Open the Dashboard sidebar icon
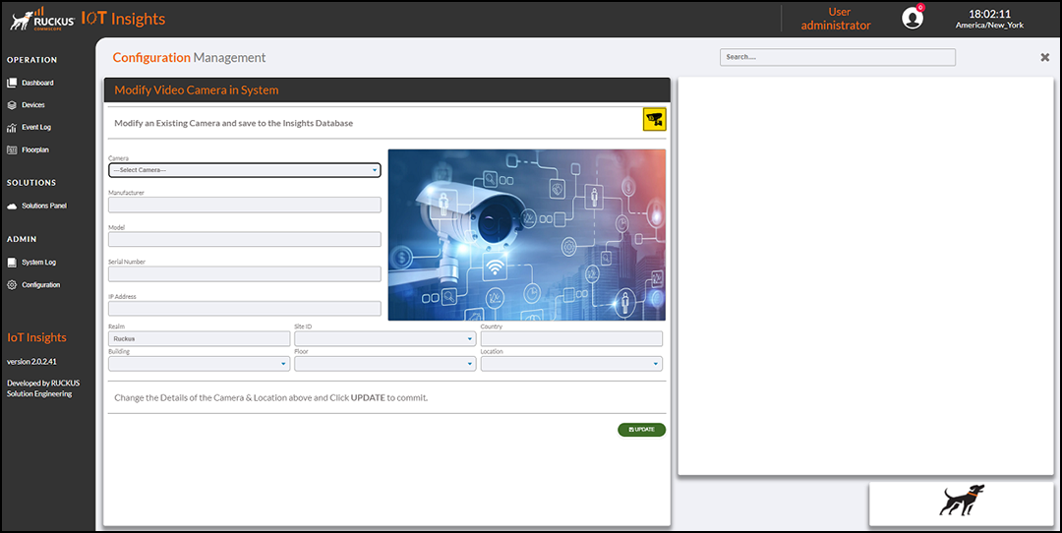 click(12, 83)
